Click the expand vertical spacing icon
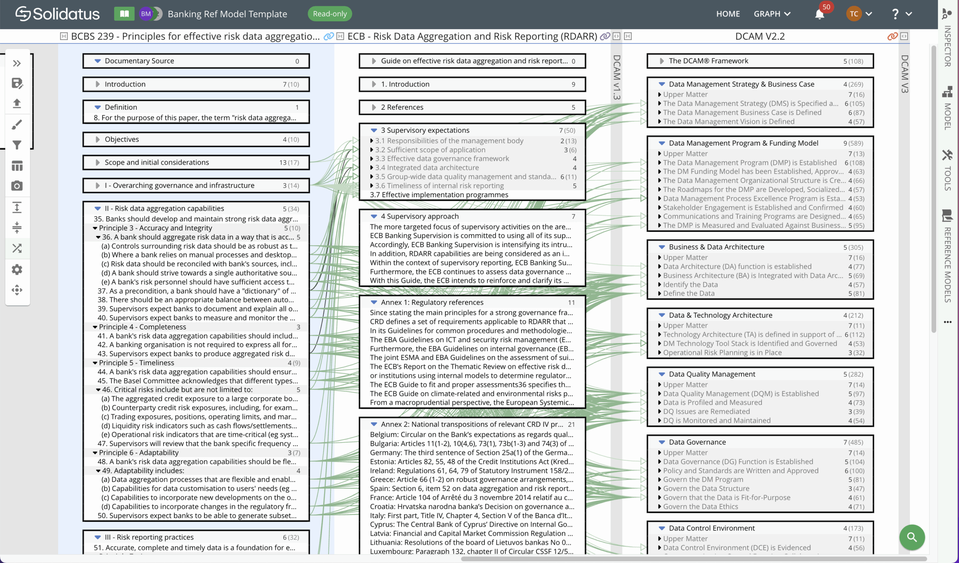This screenshot has width=959, height=563. click(x=17, y=207)
